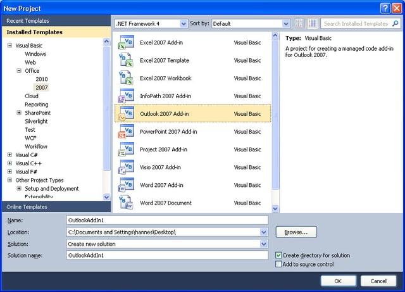Open the Solution 'Create new solution' dropdown
This screenshot has width=405, height=292.
(263, 244)
